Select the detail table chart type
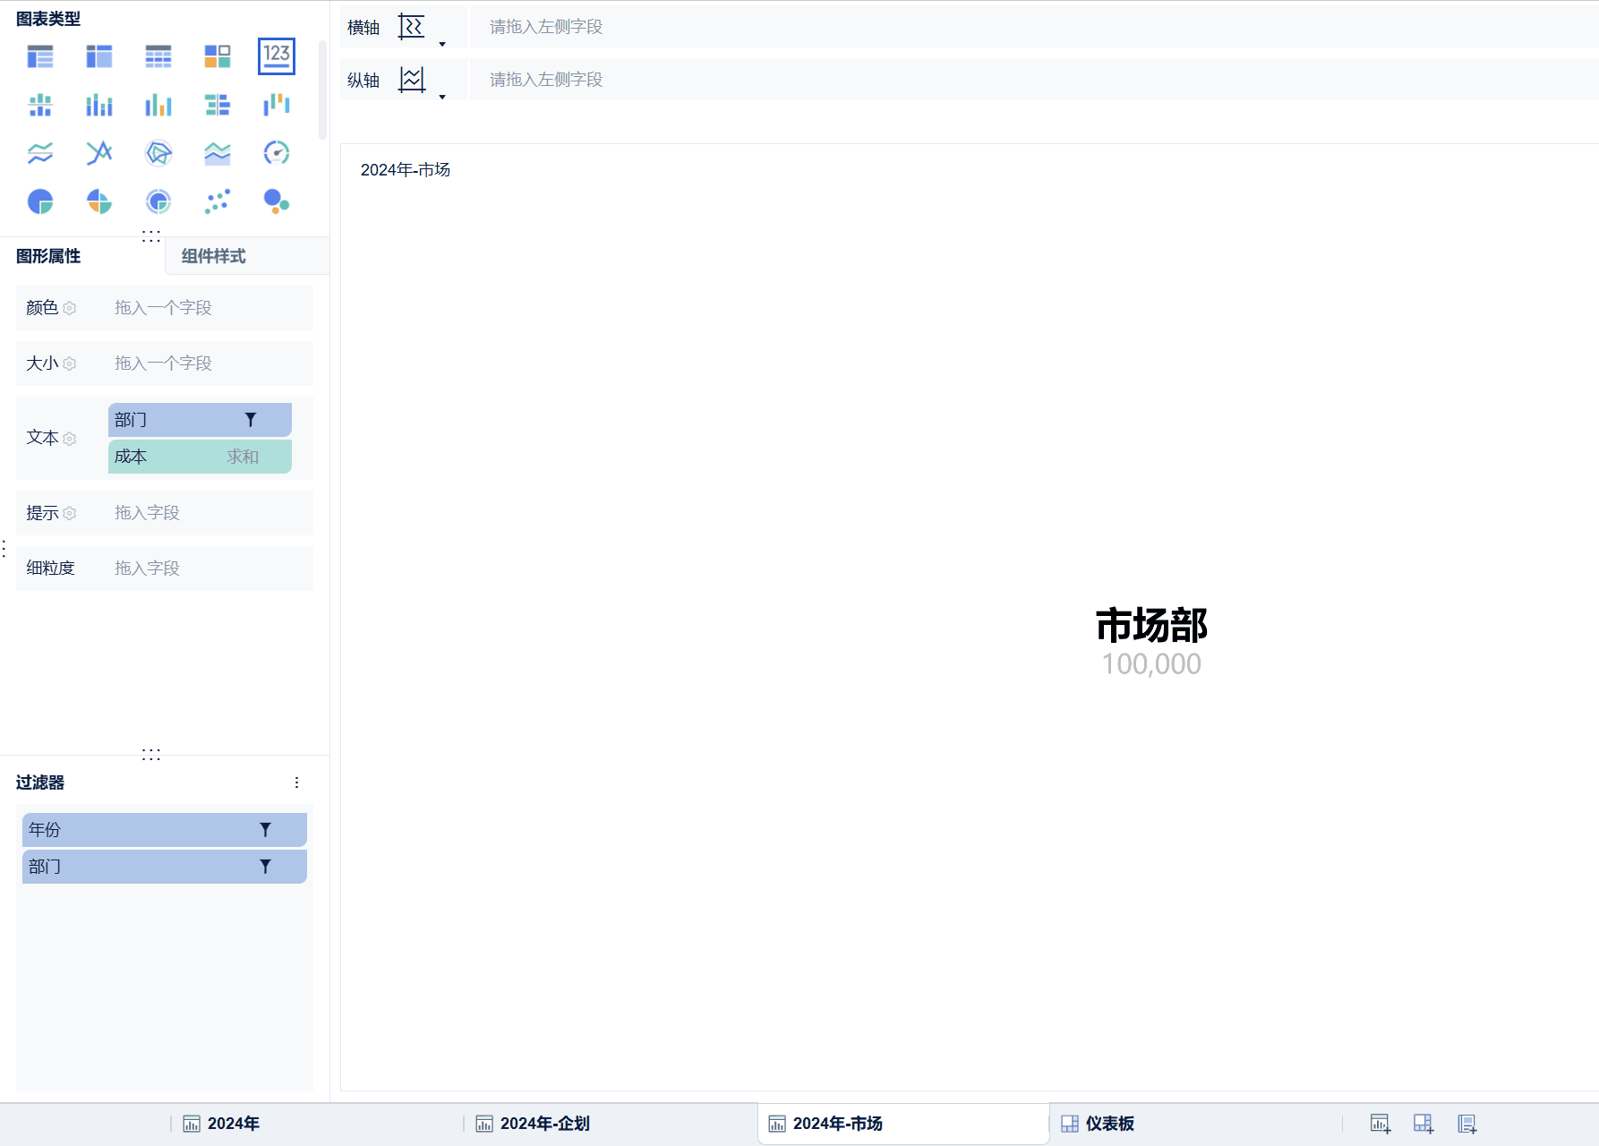 [x=158, y=56]
